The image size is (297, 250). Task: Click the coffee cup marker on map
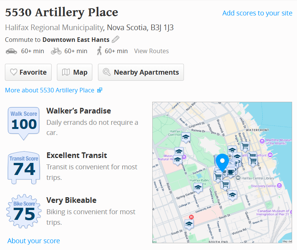tap(231, 171)
